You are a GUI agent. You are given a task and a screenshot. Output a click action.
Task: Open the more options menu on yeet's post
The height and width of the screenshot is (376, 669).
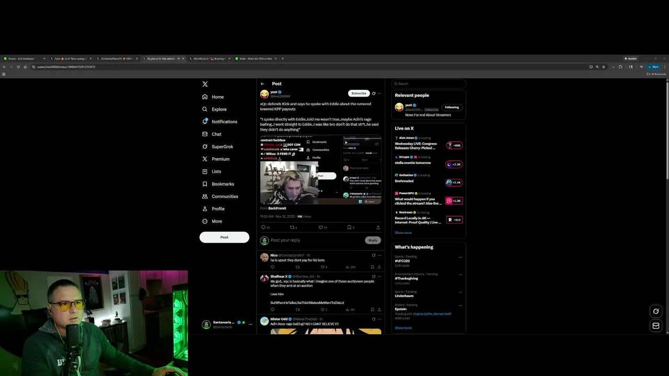coord(379,93)
